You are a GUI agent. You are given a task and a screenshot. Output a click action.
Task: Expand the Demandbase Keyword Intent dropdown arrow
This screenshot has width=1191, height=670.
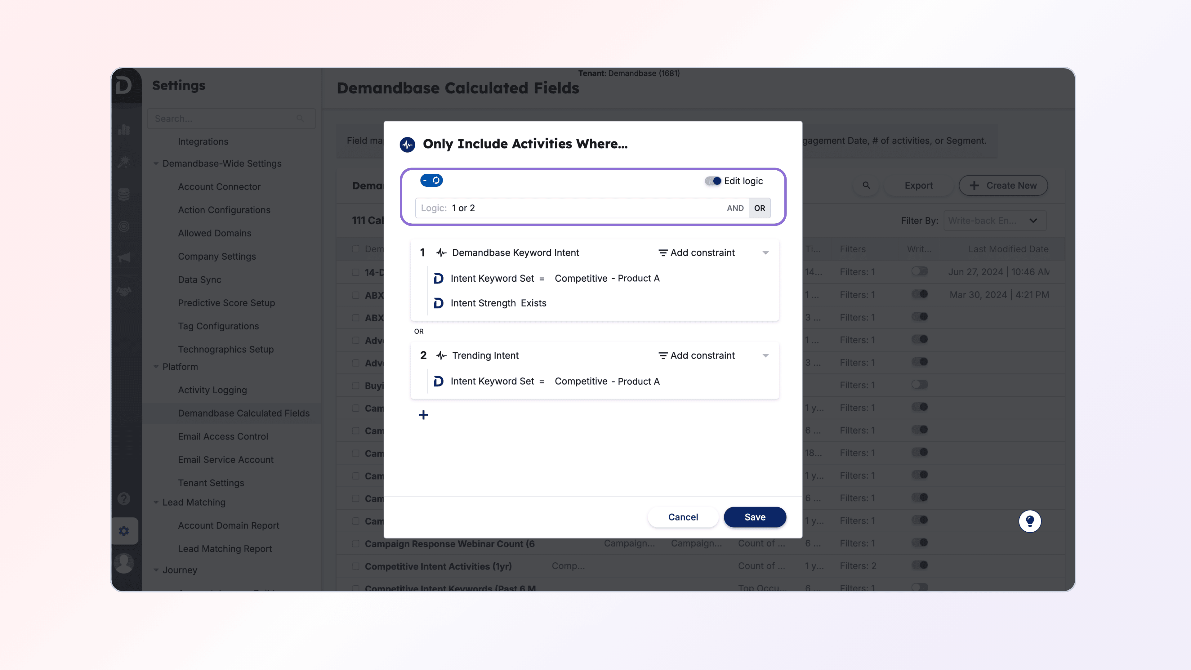(766, 253)
